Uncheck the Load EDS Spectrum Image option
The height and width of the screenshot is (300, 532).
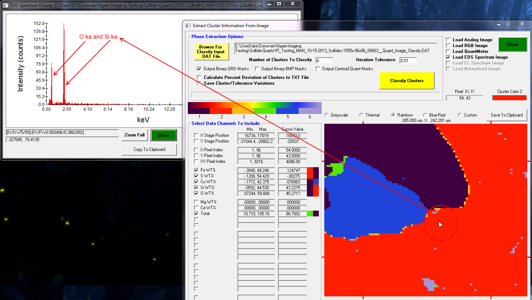(x=448, y=57)
